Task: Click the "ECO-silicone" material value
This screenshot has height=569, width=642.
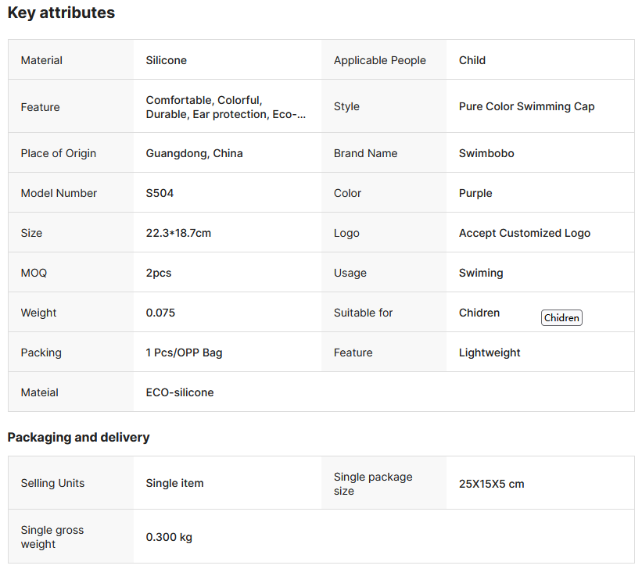Action: click(x=180, y=392)
